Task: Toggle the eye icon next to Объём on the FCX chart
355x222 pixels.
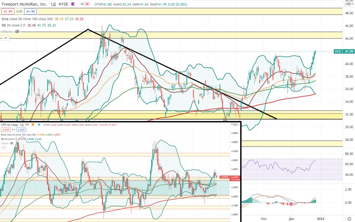Action: pos(17,31)
